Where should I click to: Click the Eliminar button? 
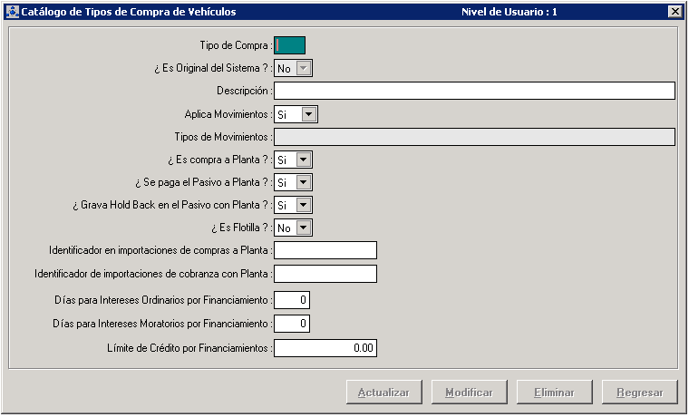click(553, 393)
